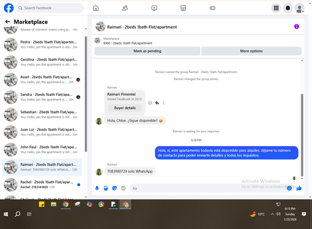Open the Windows notification center

(x=304, y=214)
